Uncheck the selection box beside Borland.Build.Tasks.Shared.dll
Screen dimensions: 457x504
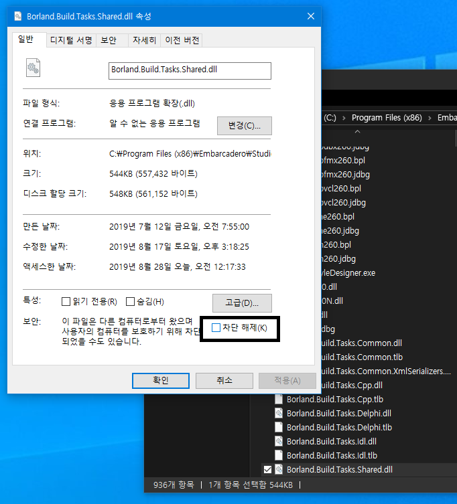pos(268,469)
